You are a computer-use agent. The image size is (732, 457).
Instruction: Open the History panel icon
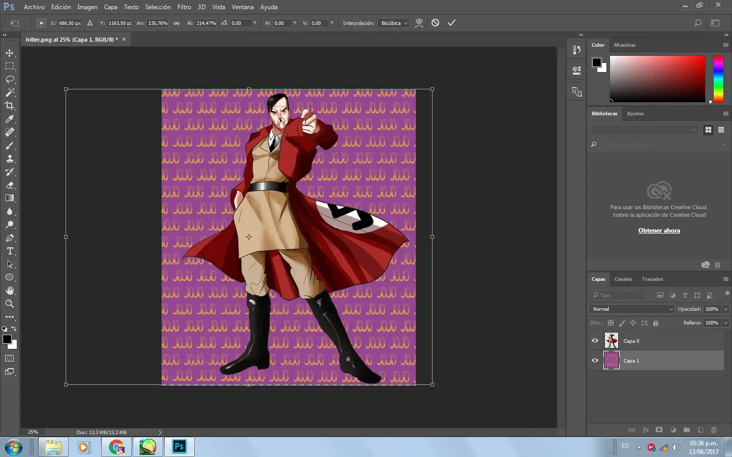click(x=576, y=50)
